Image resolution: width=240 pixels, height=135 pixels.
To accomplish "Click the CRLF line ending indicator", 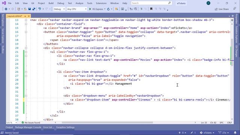I will [x=229, y=123].
